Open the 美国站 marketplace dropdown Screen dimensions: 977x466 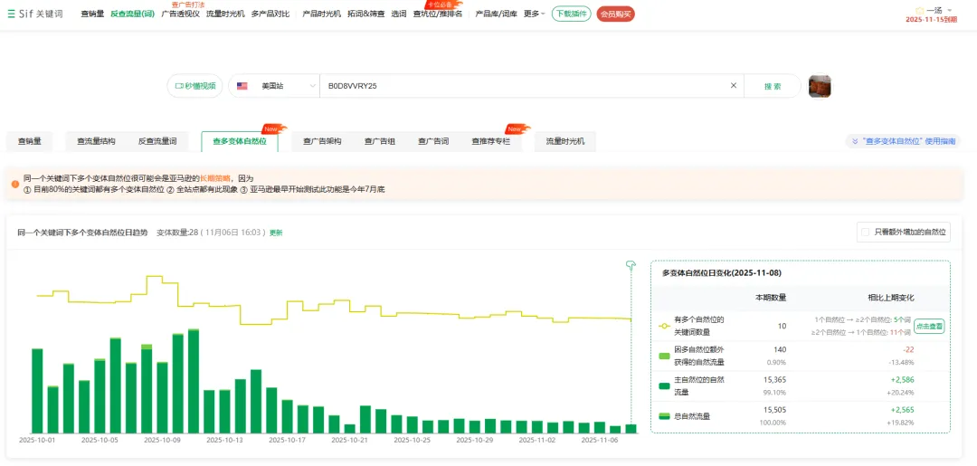(x=273, y=86)
